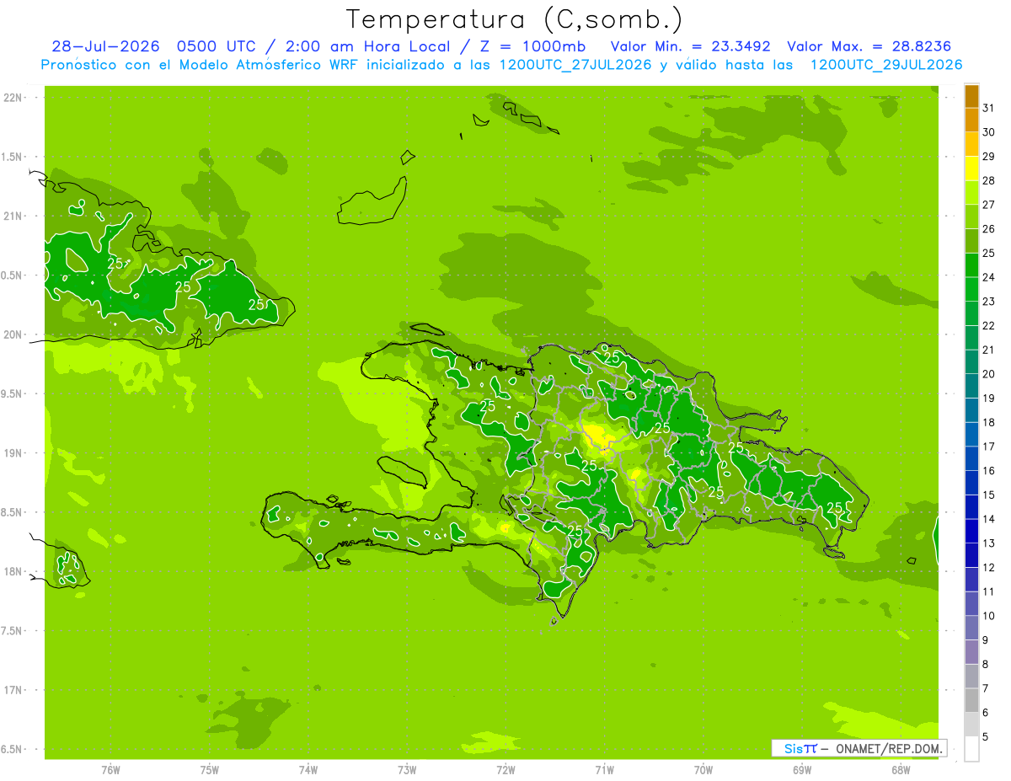Image resolution: width=1011 pixels, height=781 pixels.
Task: Click the '75W' longitude label
Action: [x=210, y=769]
